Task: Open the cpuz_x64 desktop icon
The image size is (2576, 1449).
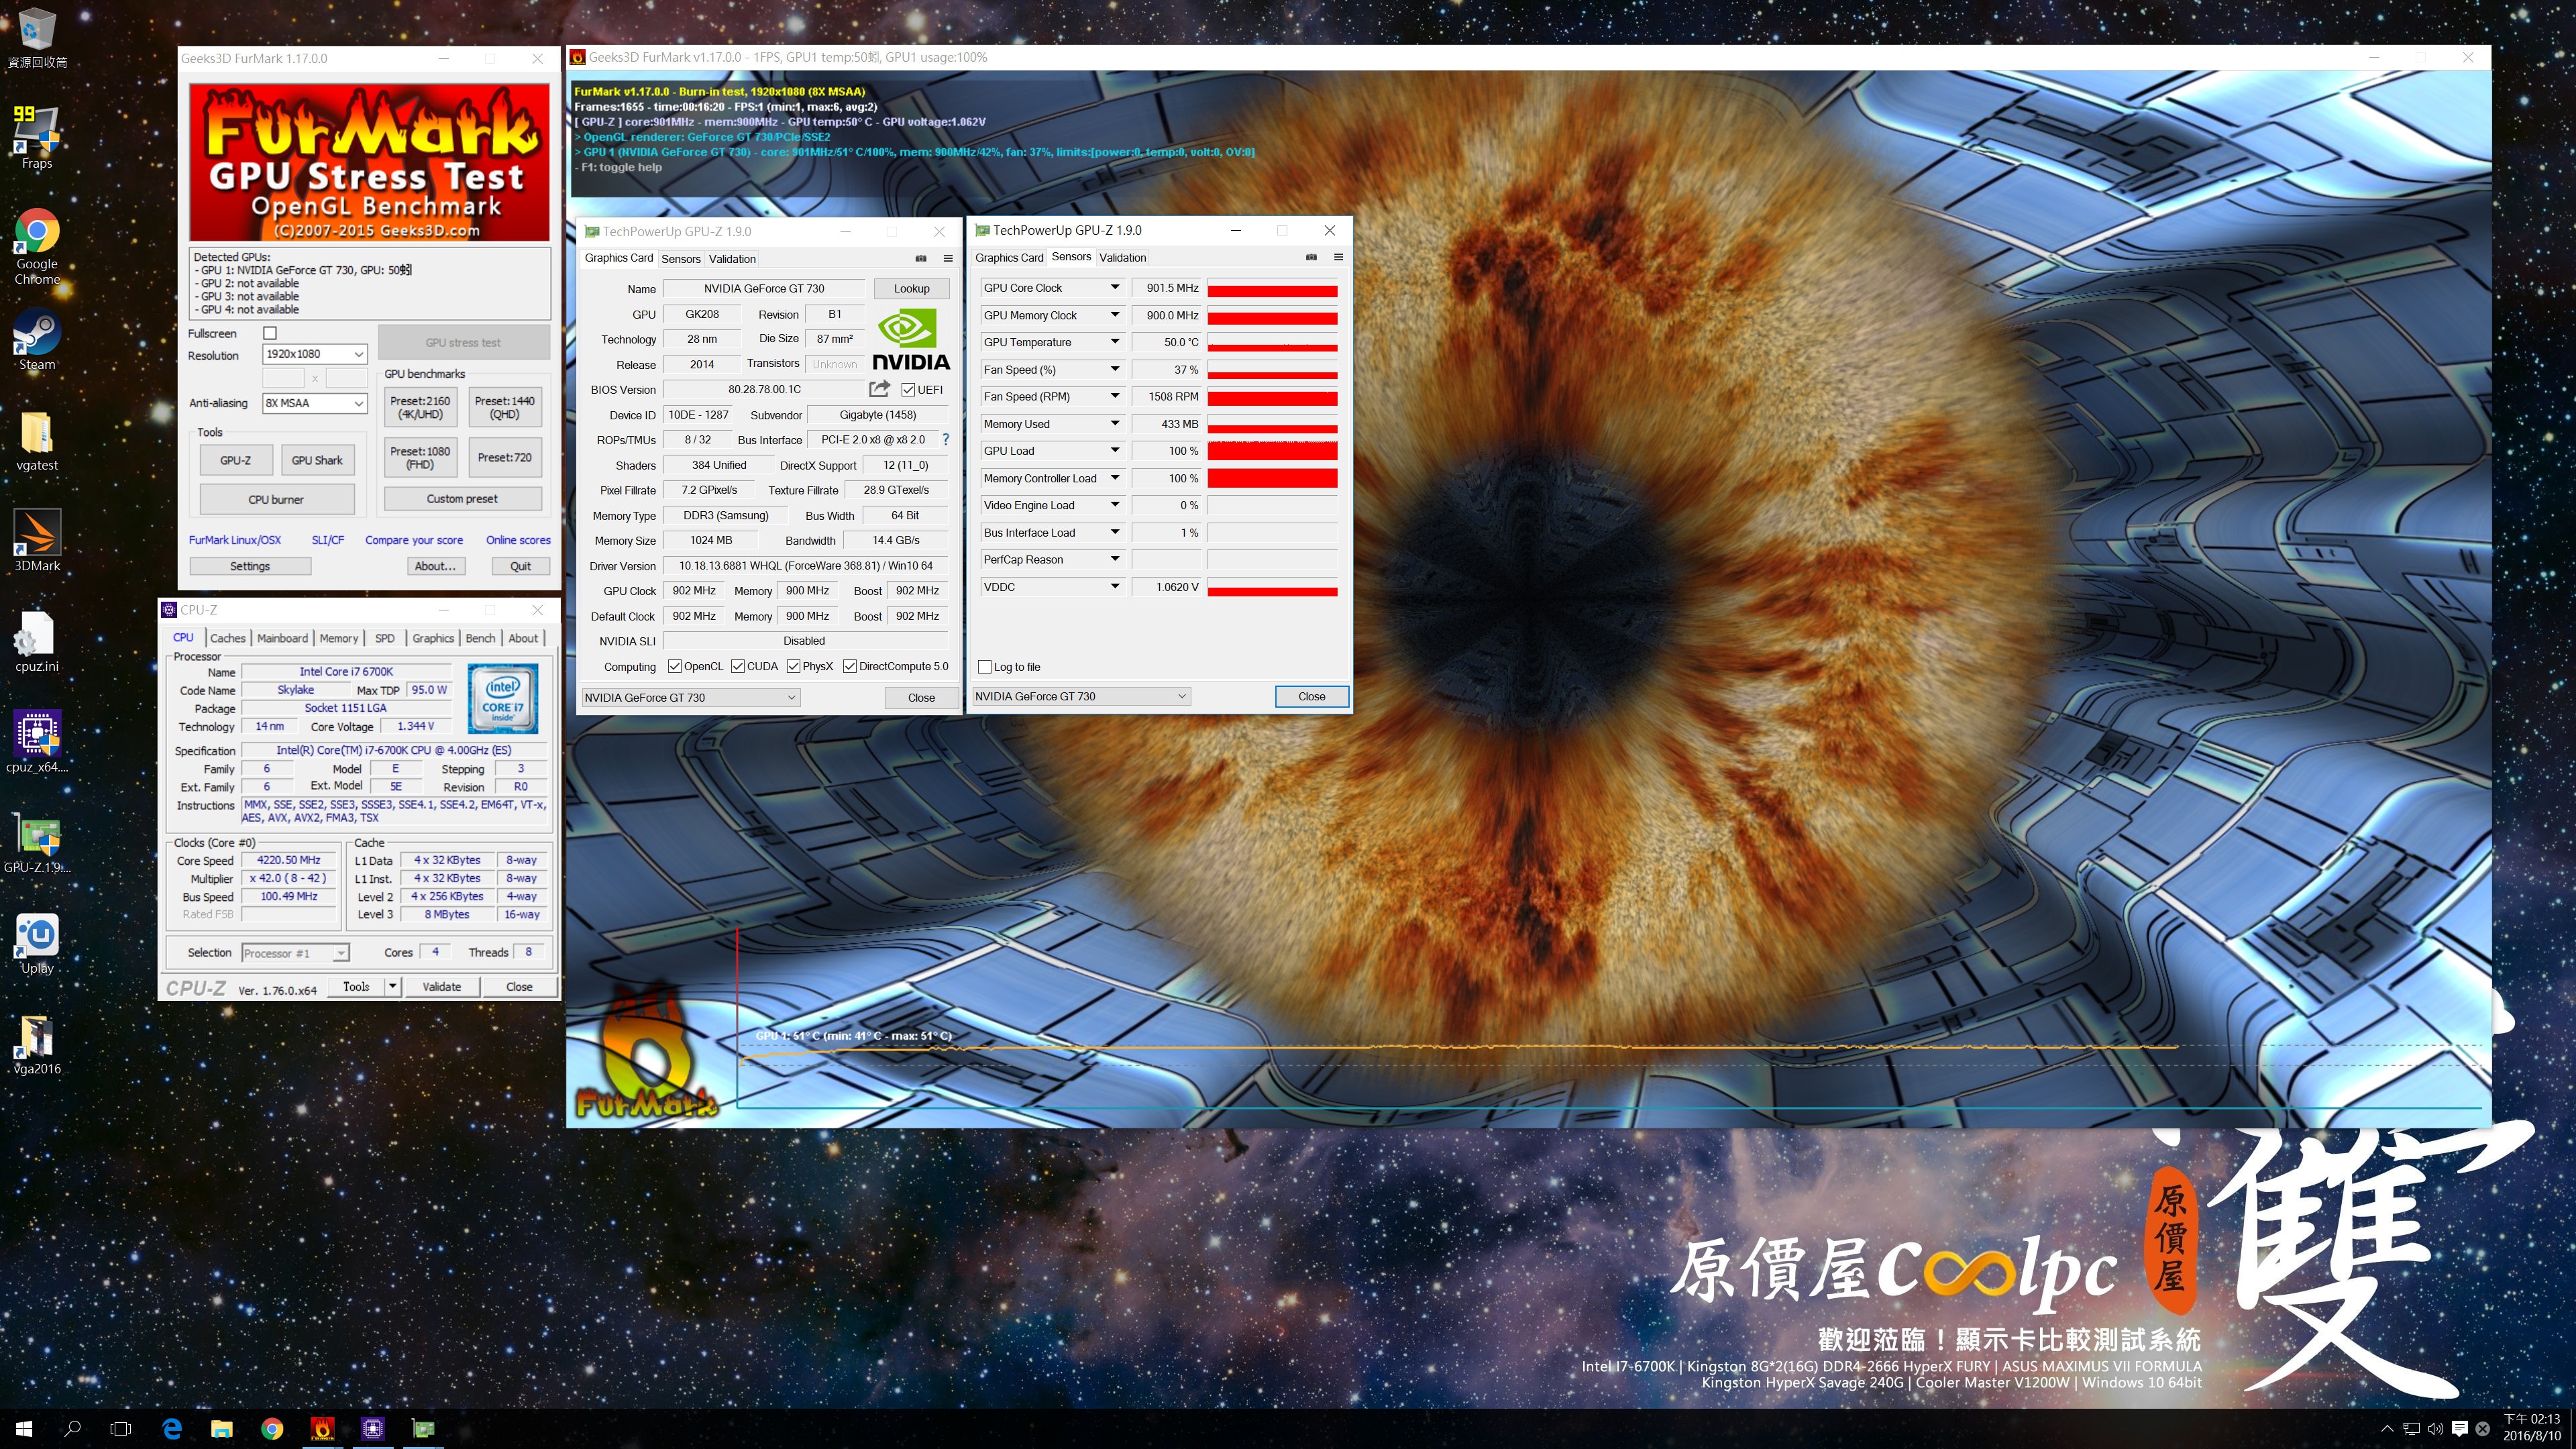Action: click(37, 741)
